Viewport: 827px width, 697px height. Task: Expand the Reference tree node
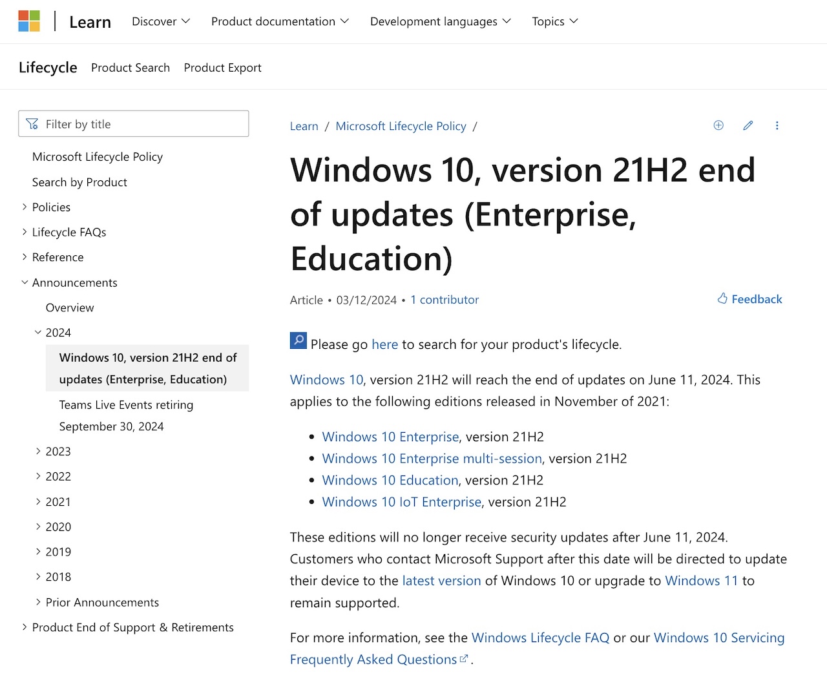click(x=25, y=257)
